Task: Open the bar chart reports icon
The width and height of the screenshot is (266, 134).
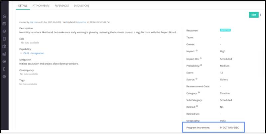Action: 4,54
